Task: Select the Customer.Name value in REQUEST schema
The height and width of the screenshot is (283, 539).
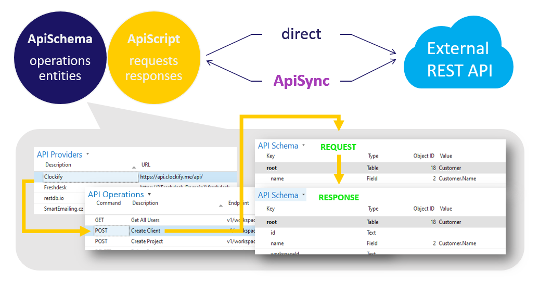Action: pos(457,178)
